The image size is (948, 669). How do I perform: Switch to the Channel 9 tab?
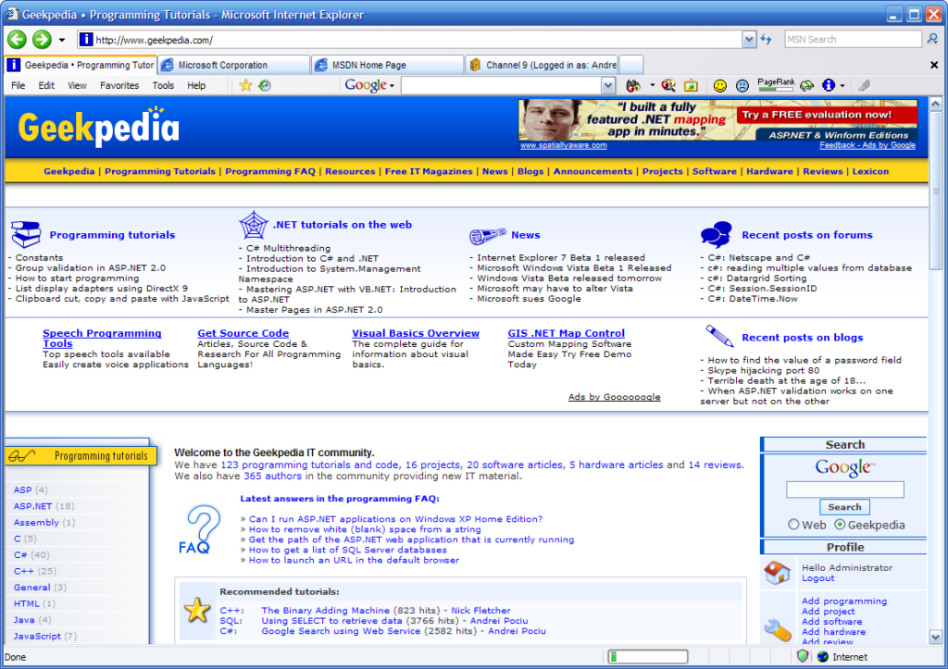pyautogui.click(x=542, y=65)
